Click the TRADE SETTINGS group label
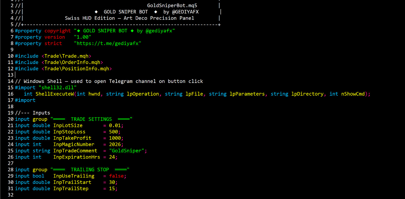405x199 pixels. [x=91, y=119]
